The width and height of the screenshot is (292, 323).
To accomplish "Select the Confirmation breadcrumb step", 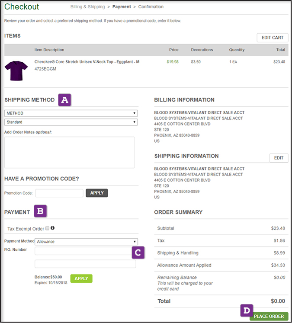I will (151, 7).
